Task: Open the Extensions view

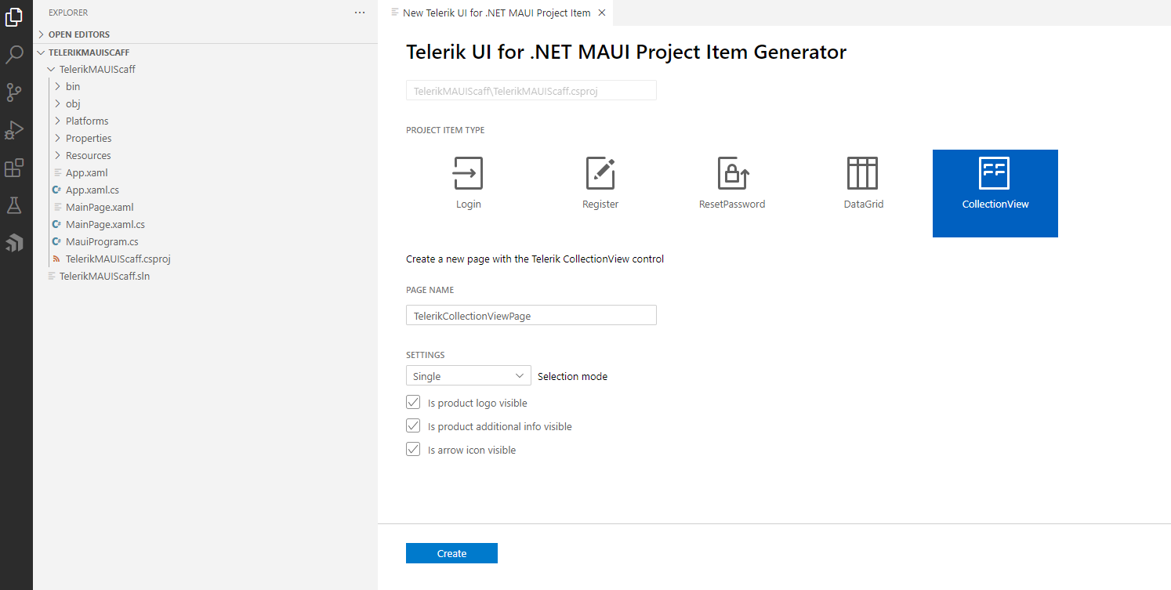Action: pos(16,168)
